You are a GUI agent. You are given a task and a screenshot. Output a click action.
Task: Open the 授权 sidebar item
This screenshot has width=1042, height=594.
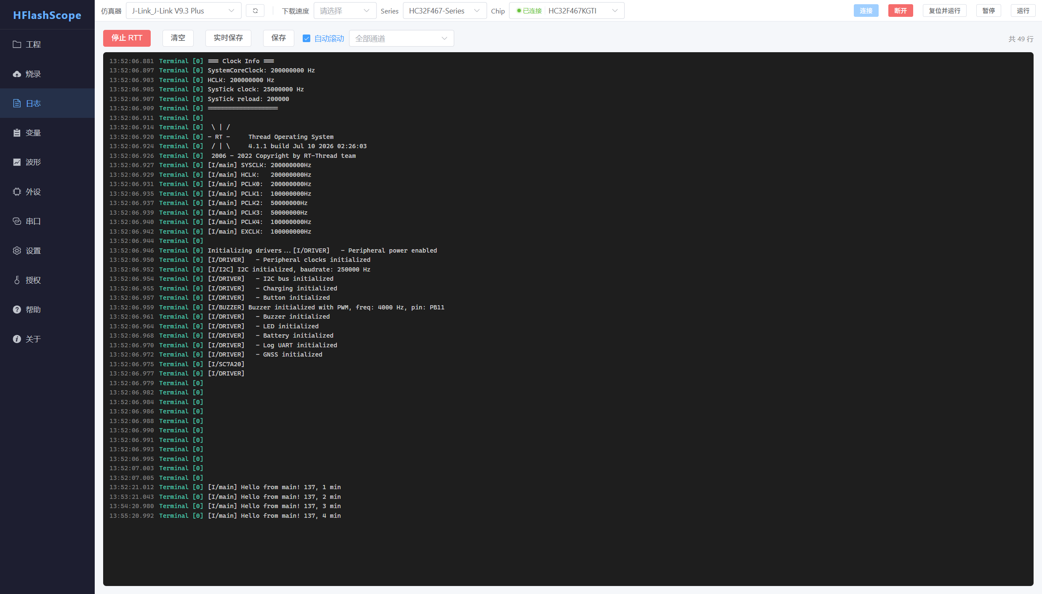pos(47,280)
